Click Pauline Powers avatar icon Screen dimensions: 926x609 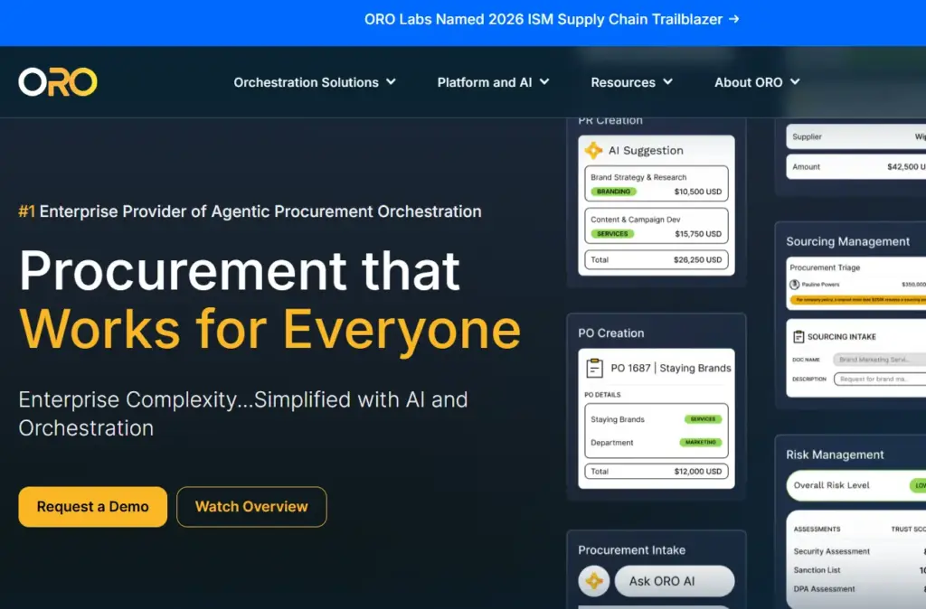coord(795,285)
